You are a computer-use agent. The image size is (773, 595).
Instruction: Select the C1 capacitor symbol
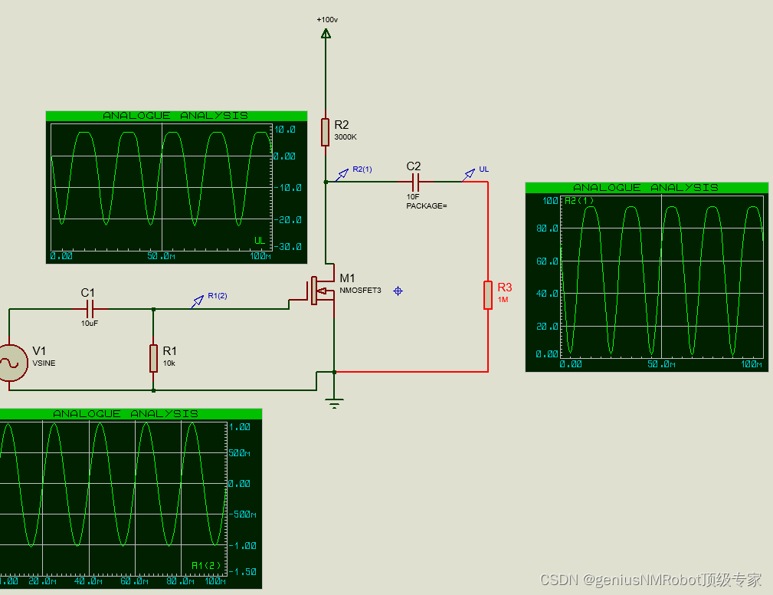click(90, 309)
